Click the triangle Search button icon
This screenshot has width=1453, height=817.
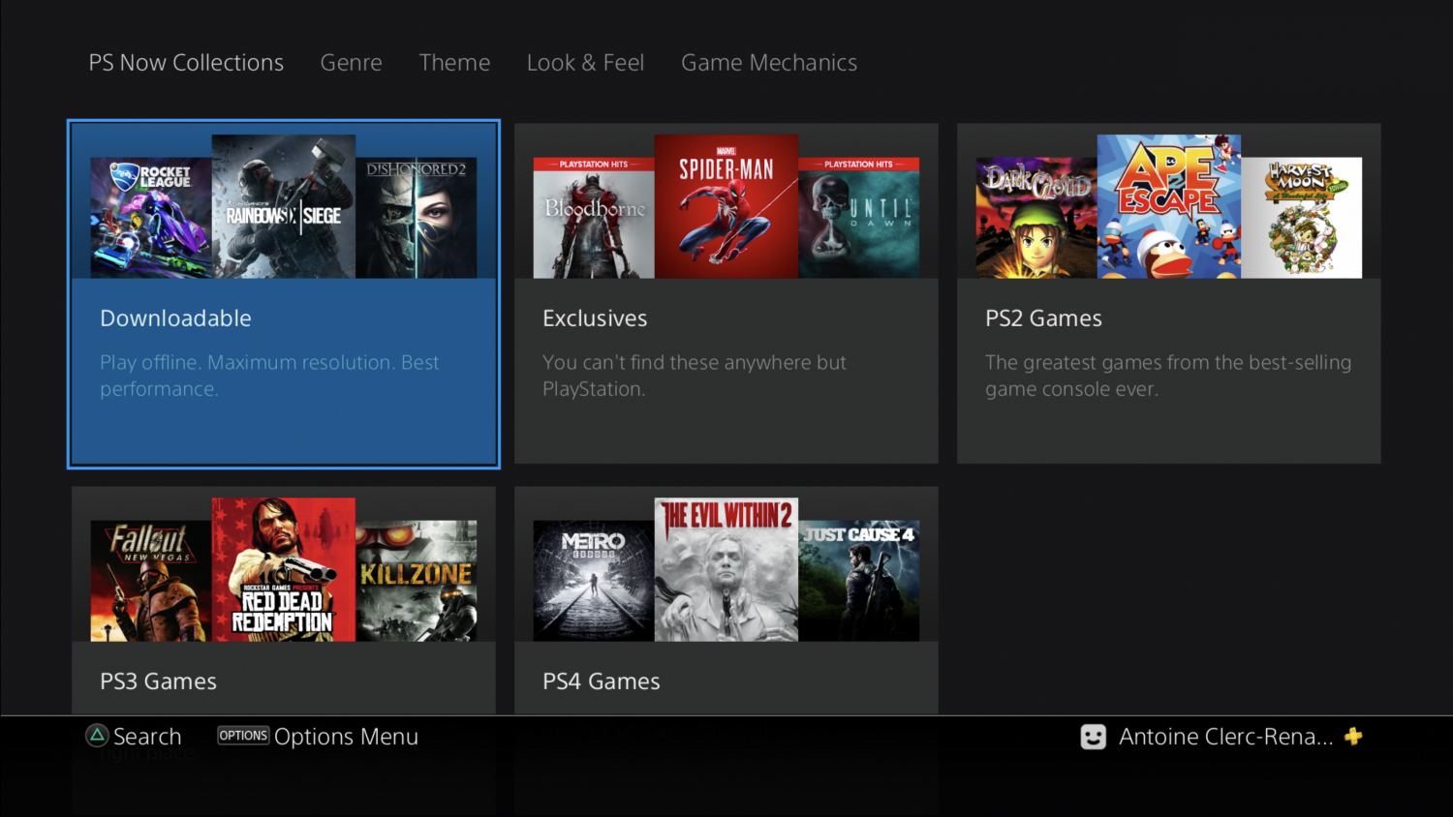[97, 736]
